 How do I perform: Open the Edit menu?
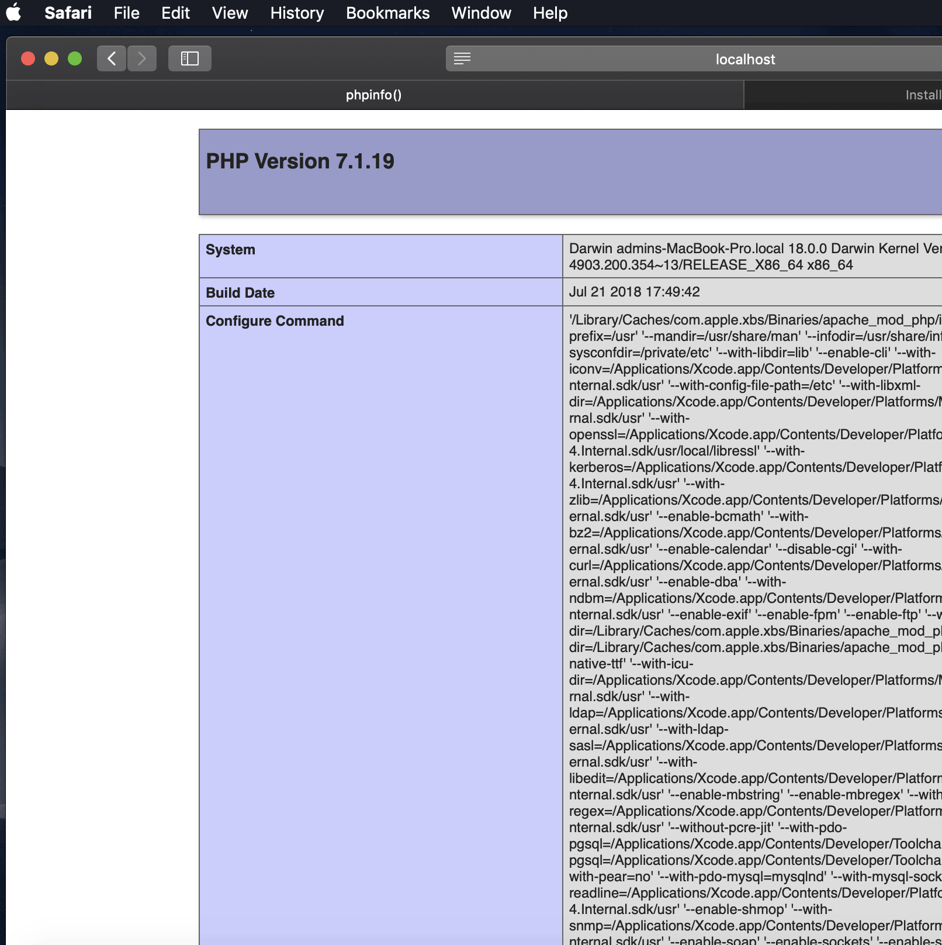[x=175, y=12]
